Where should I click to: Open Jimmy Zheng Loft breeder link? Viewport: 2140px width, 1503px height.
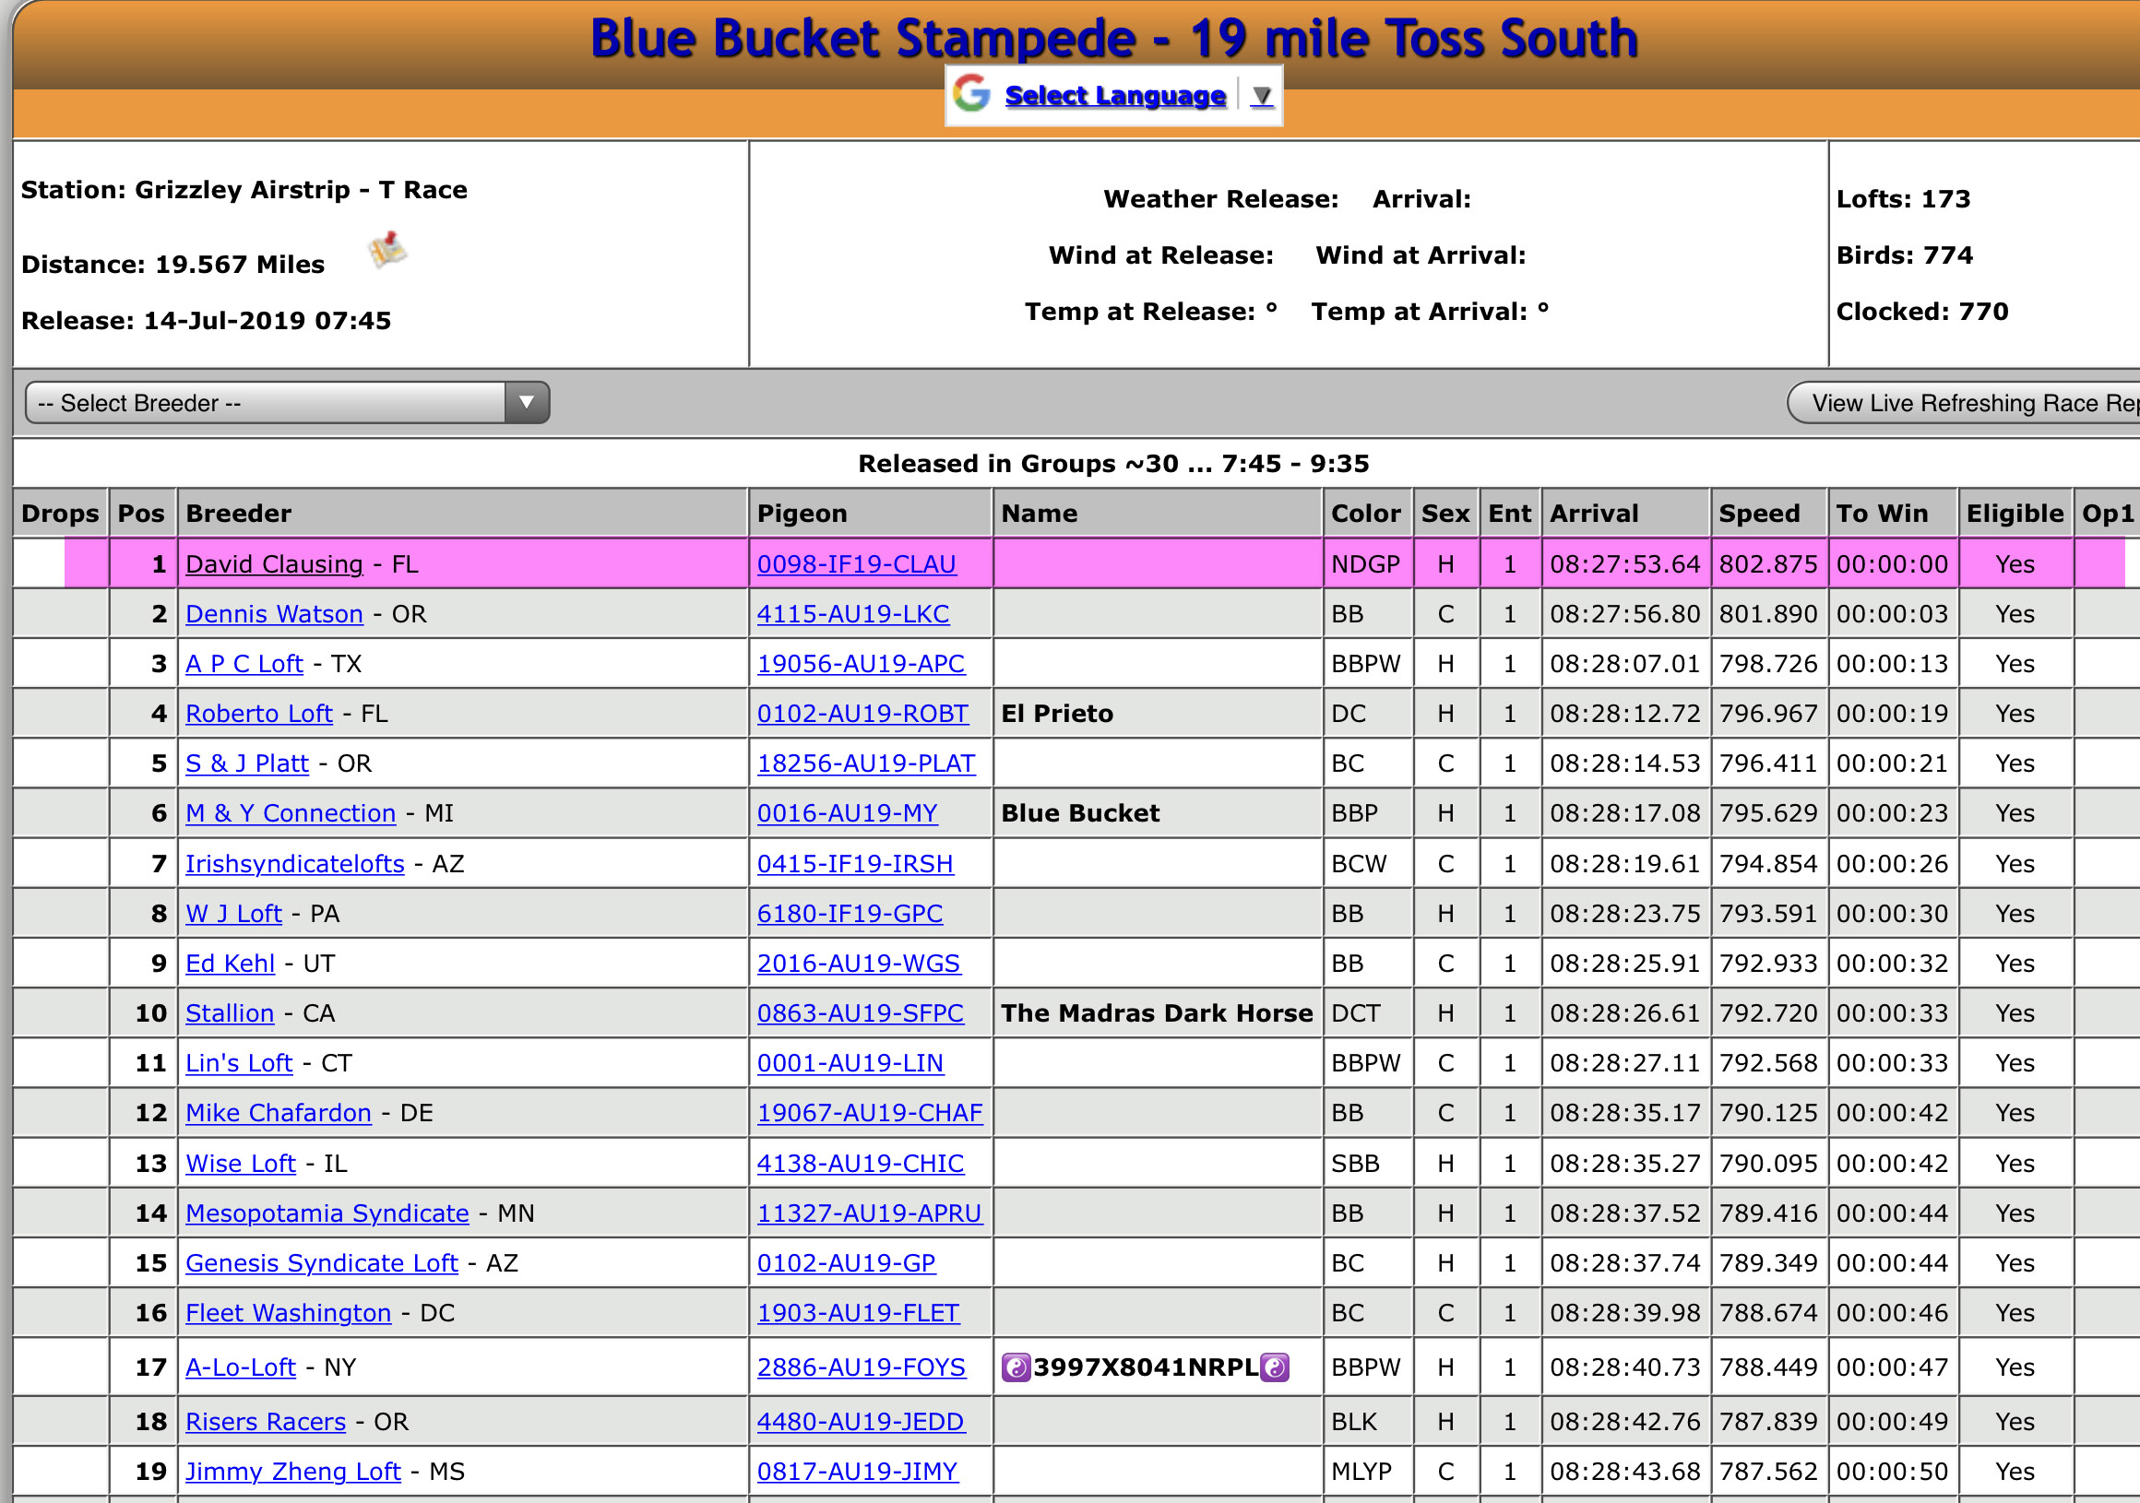292,1472
